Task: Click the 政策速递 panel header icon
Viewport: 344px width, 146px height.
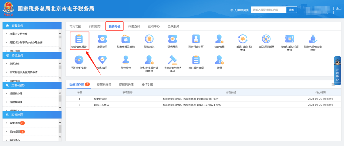Action: click(x=7, y=115)
